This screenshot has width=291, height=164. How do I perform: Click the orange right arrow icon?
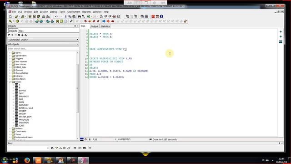click(x=108, y=21)
